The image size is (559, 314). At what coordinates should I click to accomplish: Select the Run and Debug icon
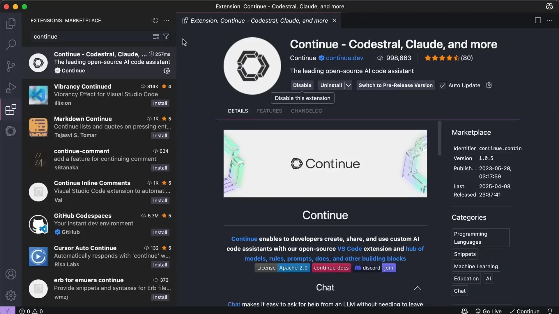point(11,88)
